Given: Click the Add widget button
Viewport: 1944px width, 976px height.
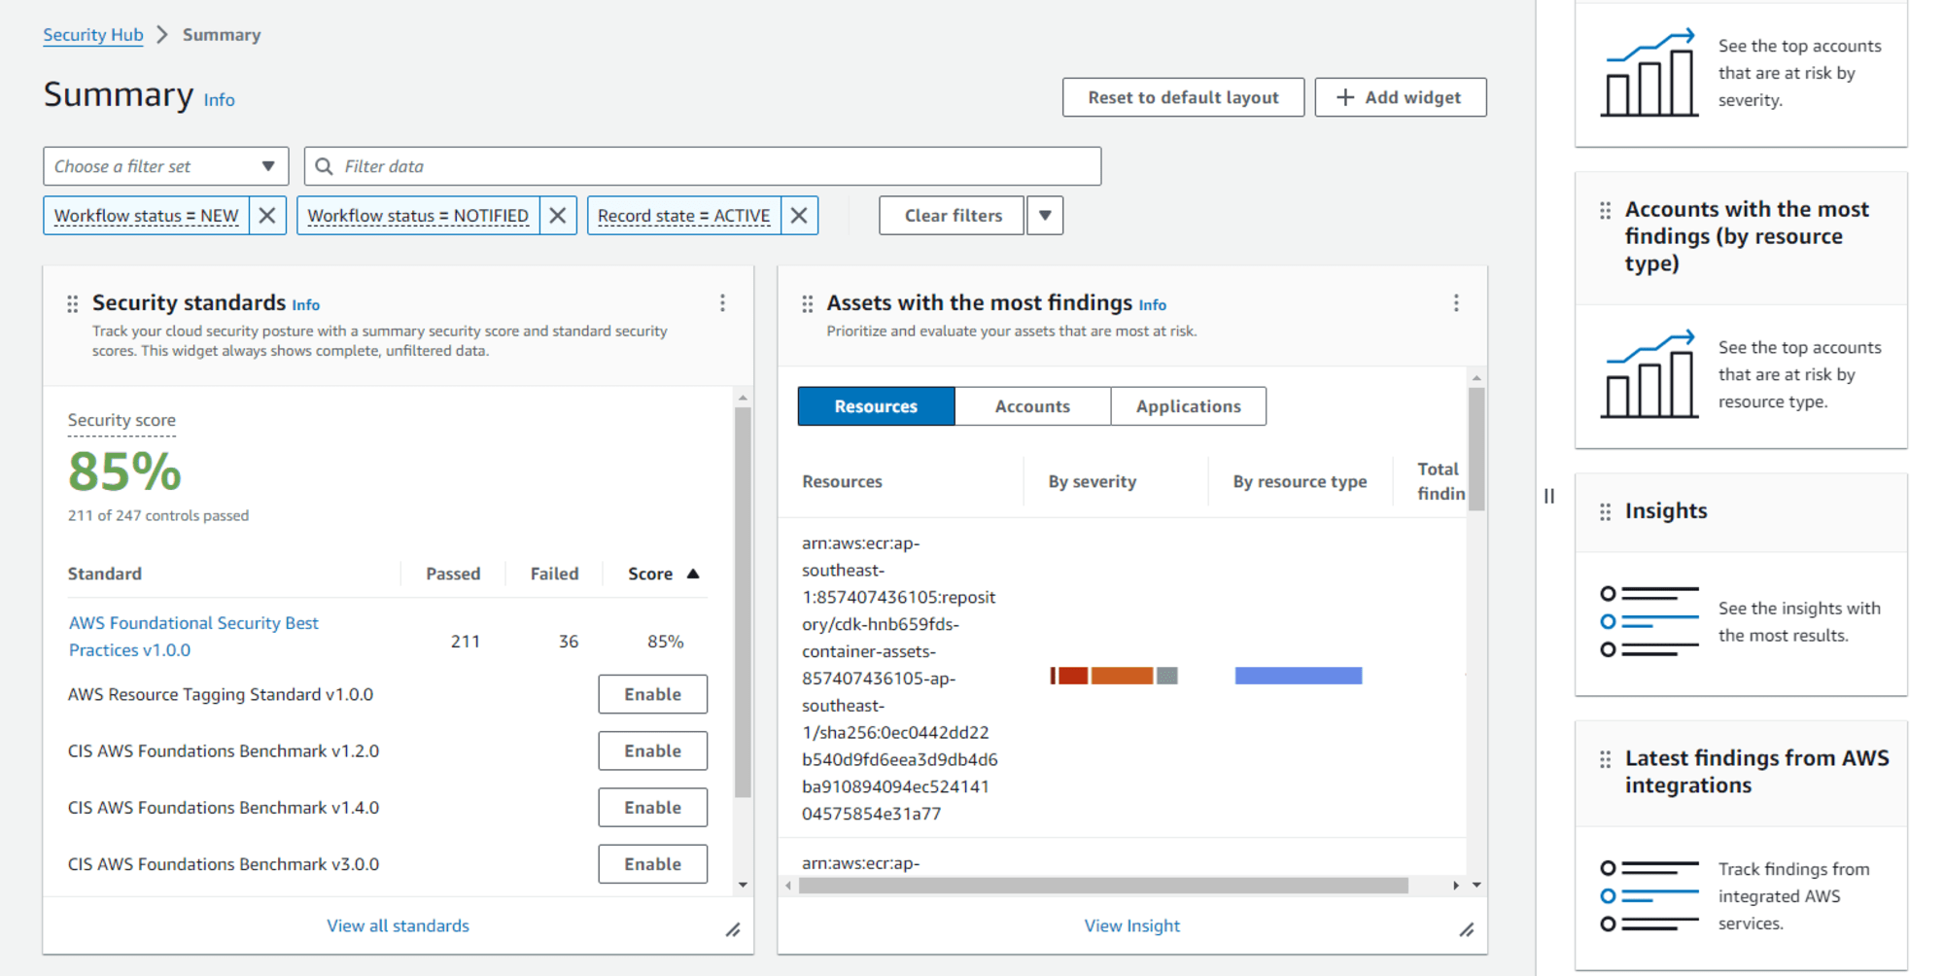Looking at the screenshot, I should click(1401, 97).
